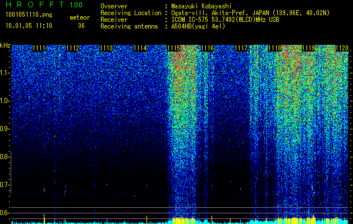The height and width of the screenshot is (224, 353).
Task: Click the 1118 time marker
Action: click(275, 48)
